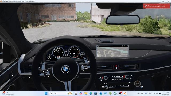Image resolution: width=171 pixels, height=96 pixels.
Task: Open the dark round app with red badge
Action: pos(120,93)
